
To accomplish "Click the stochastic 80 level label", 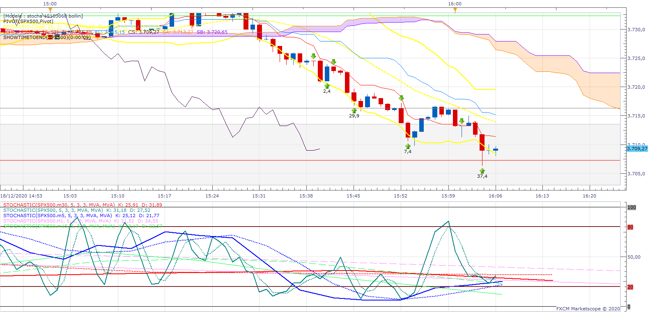I will 630,227.
